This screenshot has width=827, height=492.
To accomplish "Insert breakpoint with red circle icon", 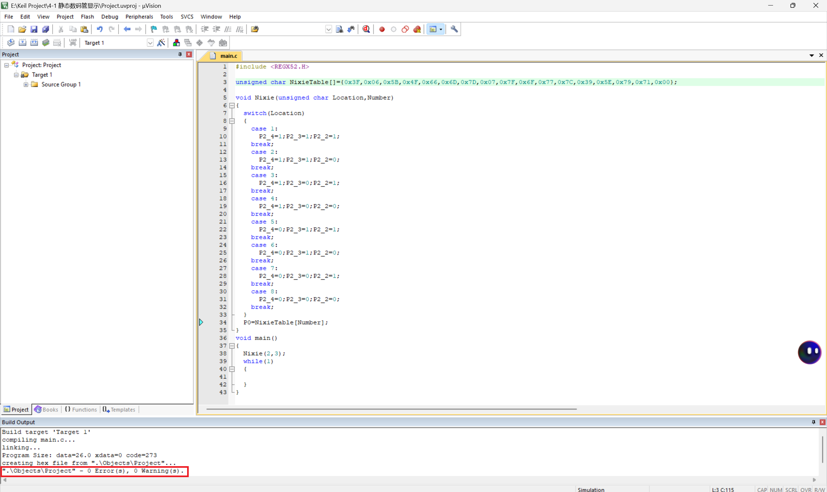I will coord(382,29).
